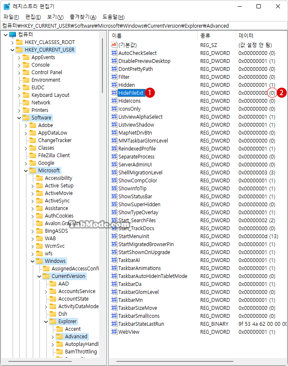The width and height of the screenshot is (288, 366).
Task: Select the BamThrottling key
Action: tap(81, 351)
